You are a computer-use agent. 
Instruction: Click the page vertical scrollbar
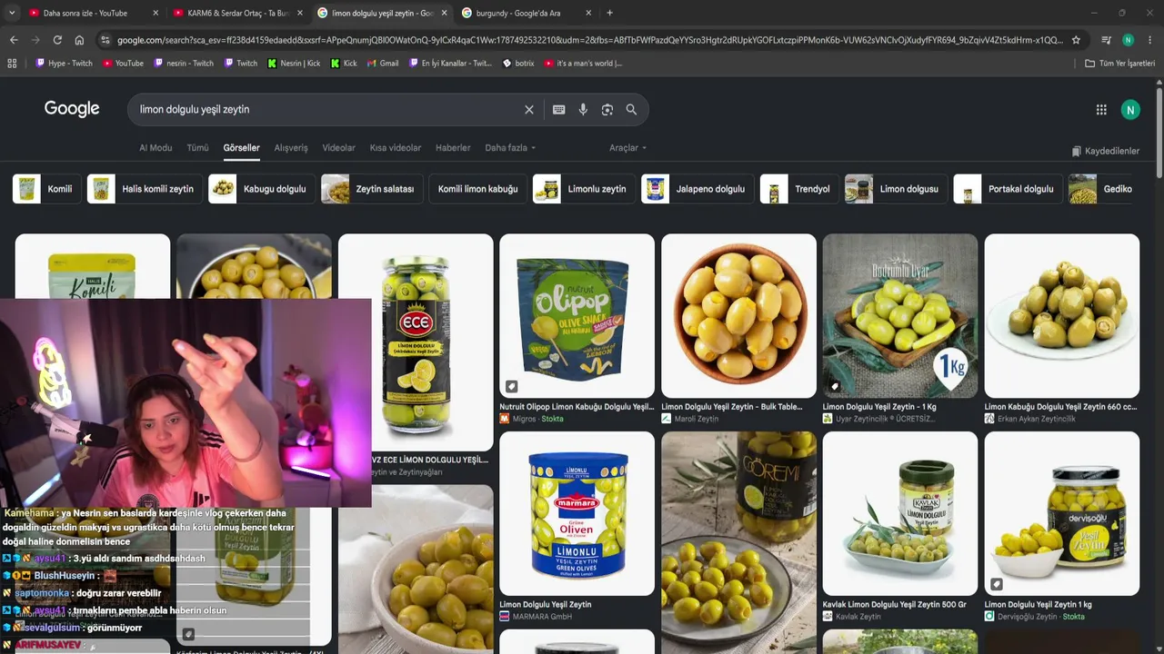(x=1159, y=132)
